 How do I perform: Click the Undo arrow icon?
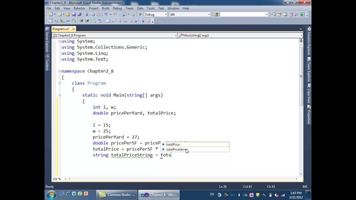(x=106, y=14)
